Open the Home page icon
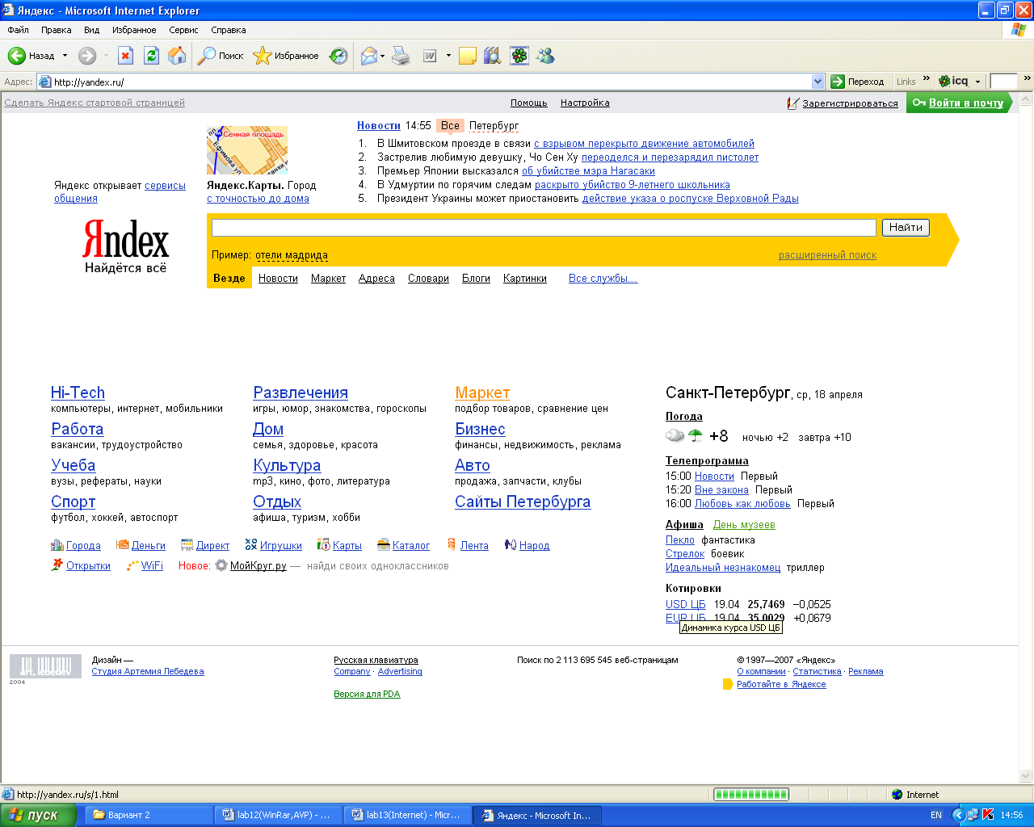The width and height of the screenshot is (1034, 827). (177, 56)
